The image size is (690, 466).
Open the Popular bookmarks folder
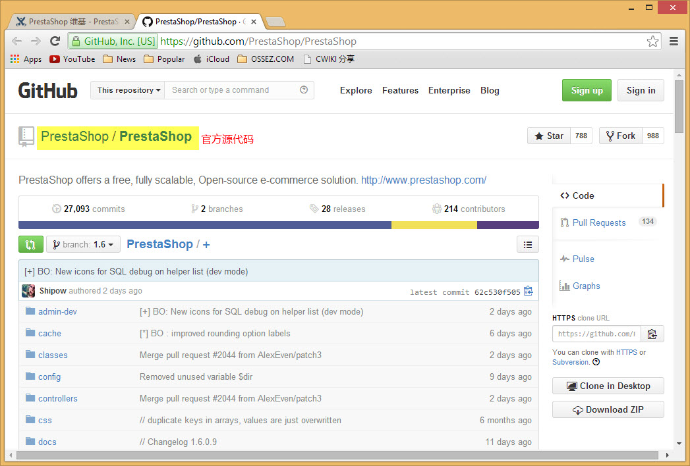click(x=164, y=59)
